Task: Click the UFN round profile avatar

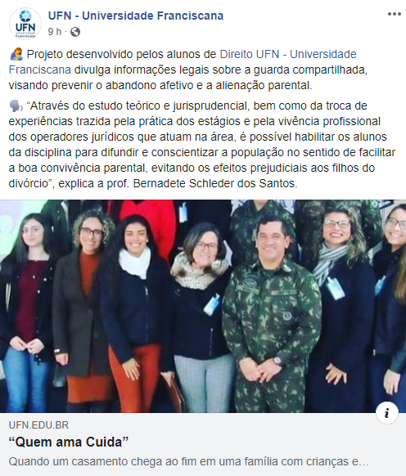Action: tap(25, 24)
